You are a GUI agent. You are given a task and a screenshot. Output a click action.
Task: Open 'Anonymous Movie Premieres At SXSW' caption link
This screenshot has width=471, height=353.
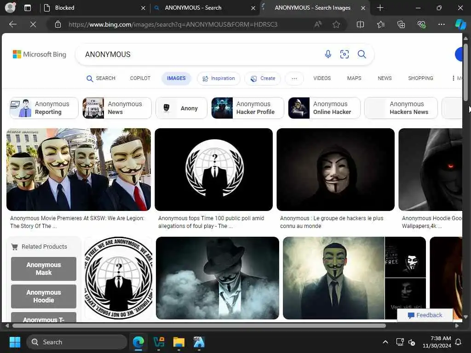click(77, 222)
